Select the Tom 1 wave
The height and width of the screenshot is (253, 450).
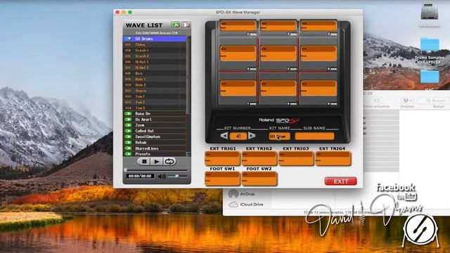(155, 96)
